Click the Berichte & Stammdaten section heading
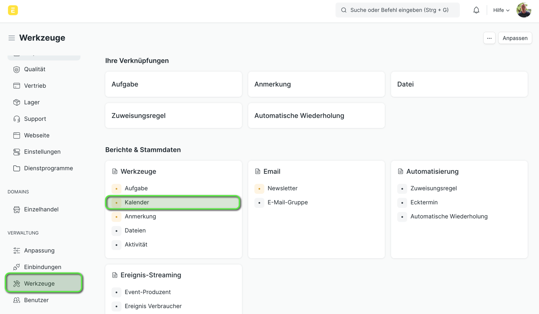539x314 pixels. [x=143, y=150]
